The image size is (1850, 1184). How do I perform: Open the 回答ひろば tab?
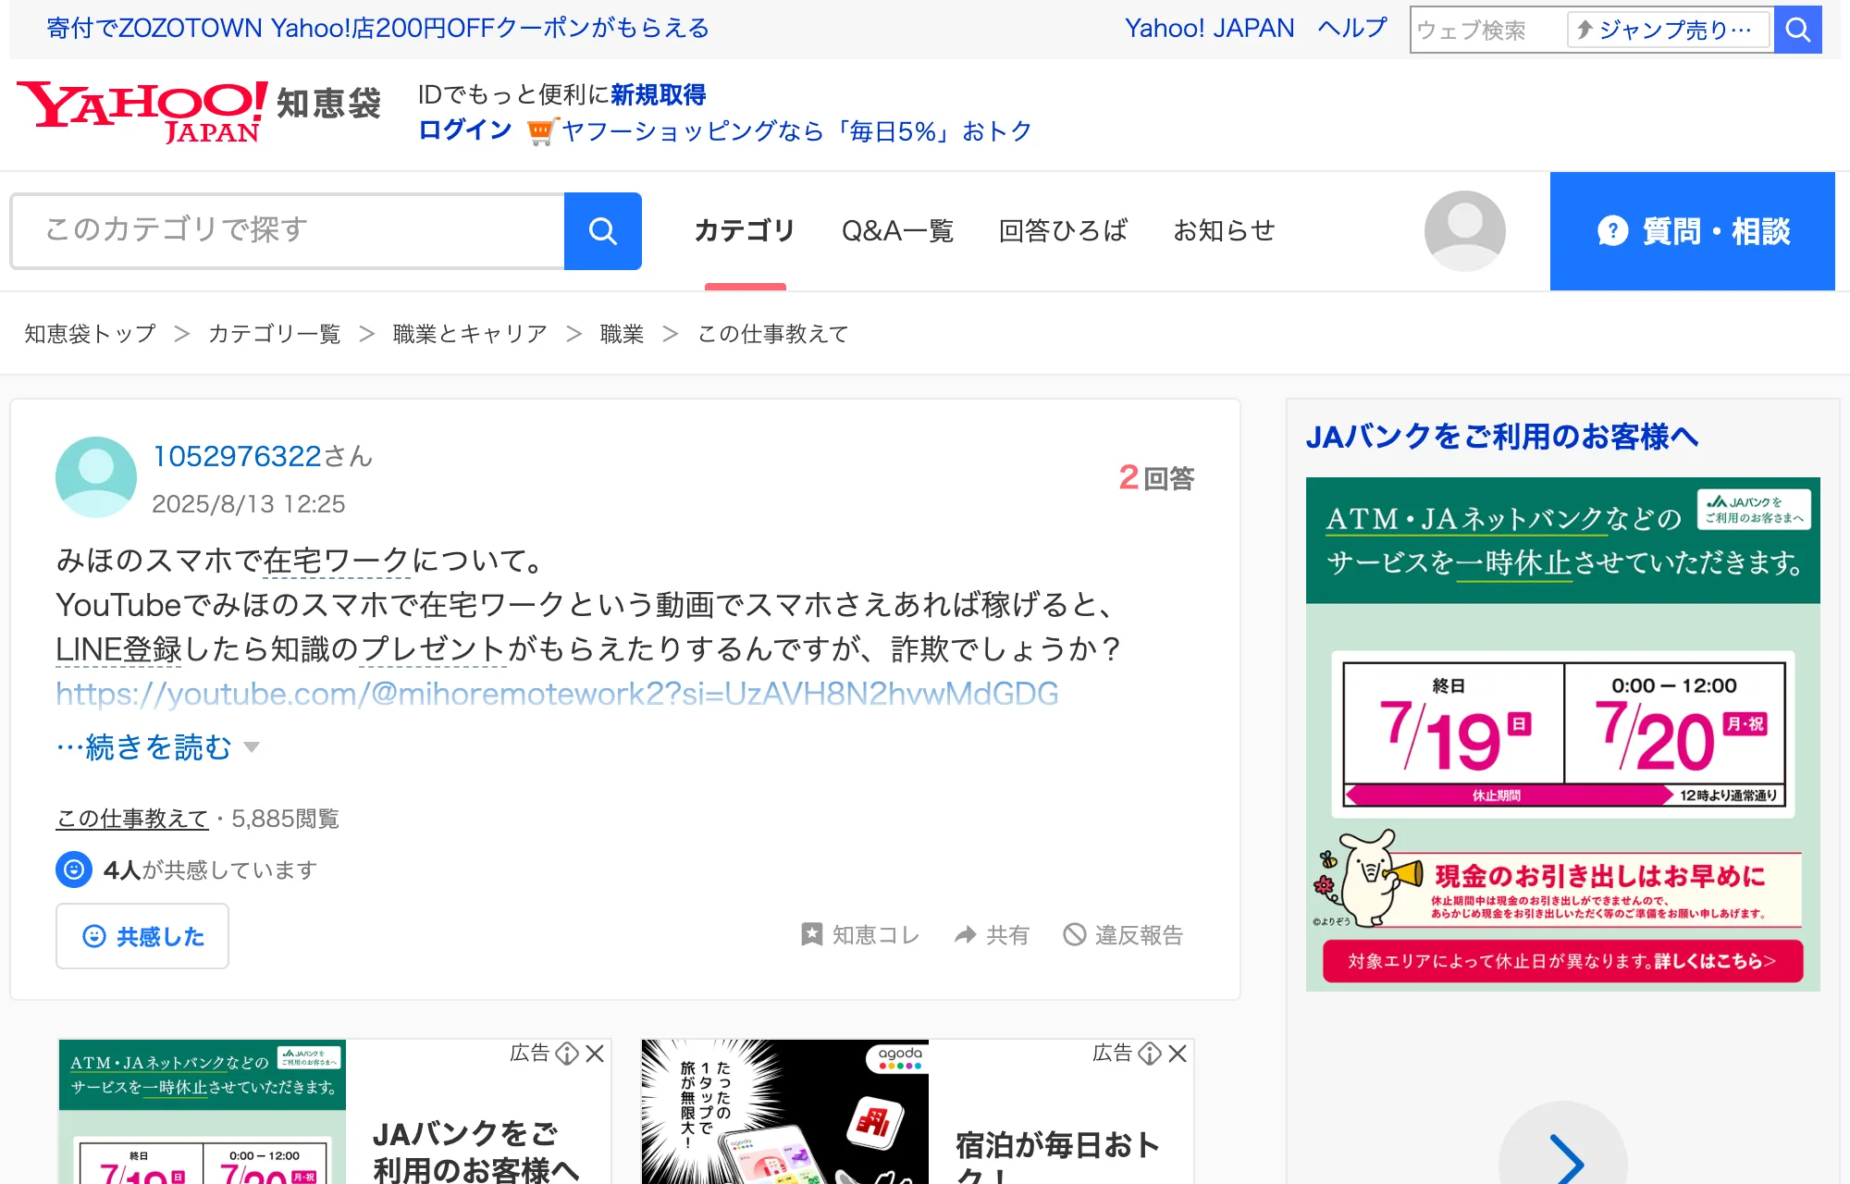(x=1064, y=231)
